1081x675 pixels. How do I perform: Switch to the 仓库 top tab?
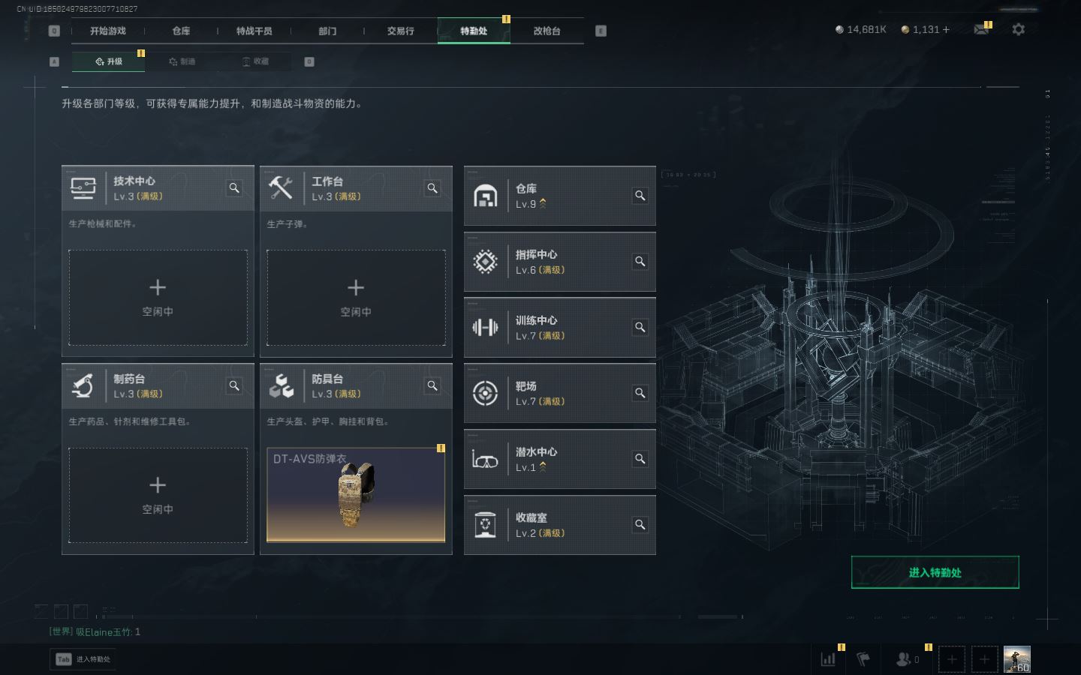[x=181, y=31]
